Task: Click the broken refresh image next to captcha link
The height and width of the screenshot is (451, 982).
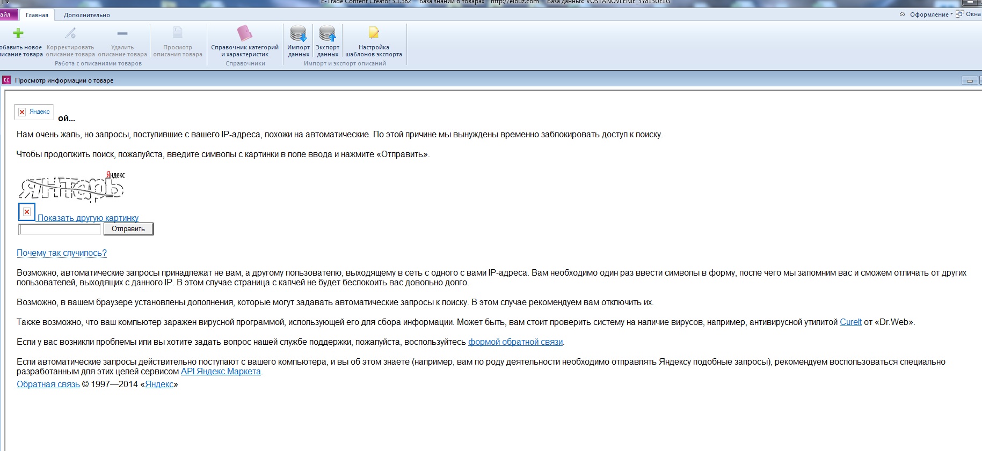Action: (27, 212)
